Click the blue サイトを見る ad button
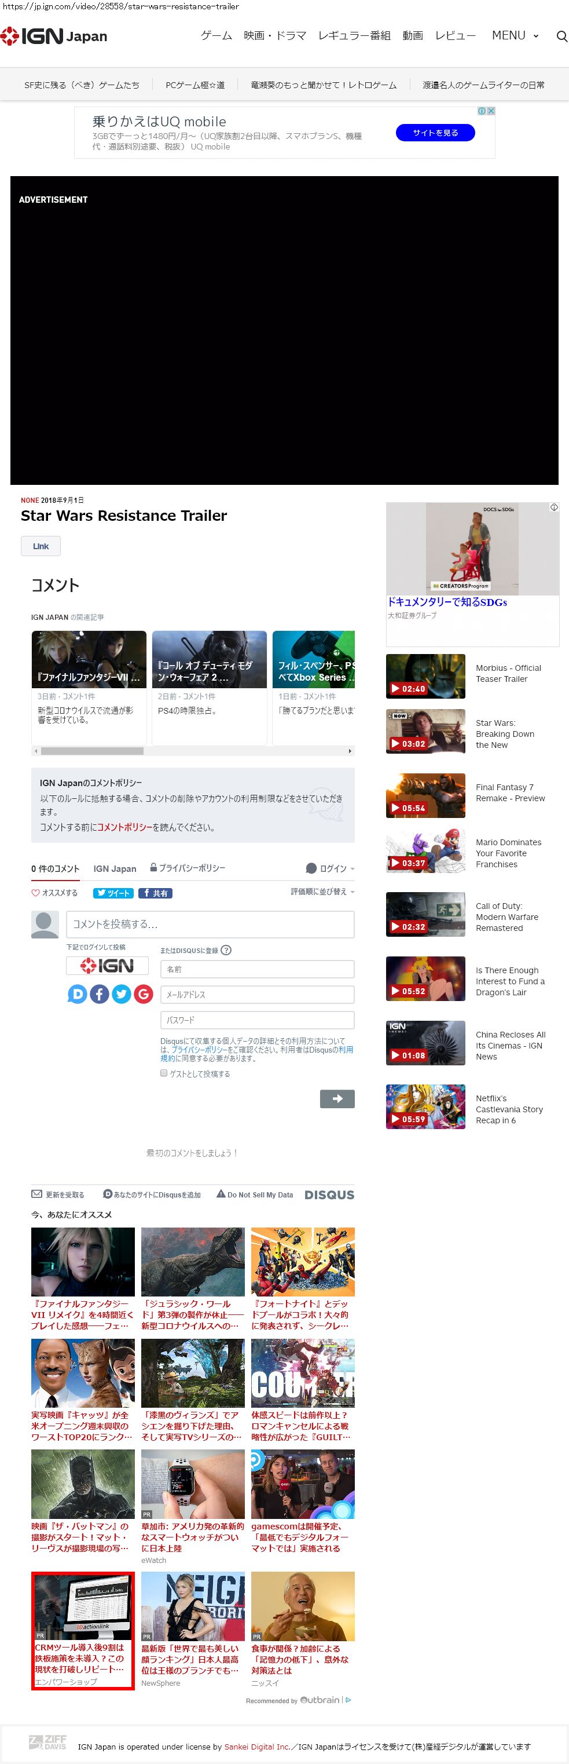Viewport: 569px width, 1764px height. click(x=435, y=133)
